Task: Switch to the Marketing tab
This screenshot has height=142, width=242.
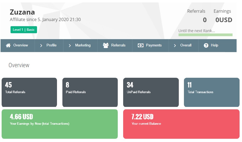Action: click(x=80, y=46)
